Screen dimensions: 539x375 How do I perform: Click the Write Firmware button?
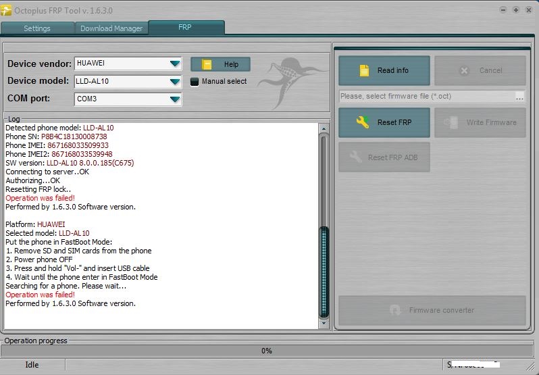[x=480, y=123]
